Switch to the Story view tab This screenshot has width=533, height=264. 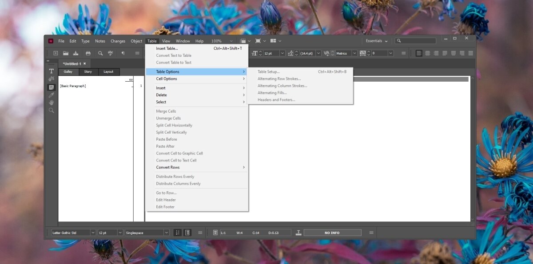[x=88, y=72]
